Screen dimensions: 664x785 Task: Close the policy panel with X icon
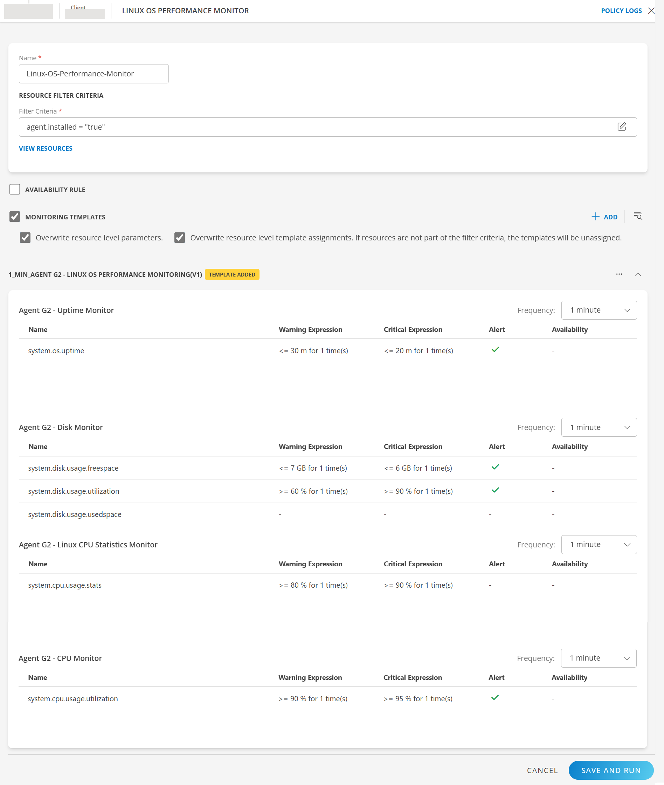click(651, 11)
